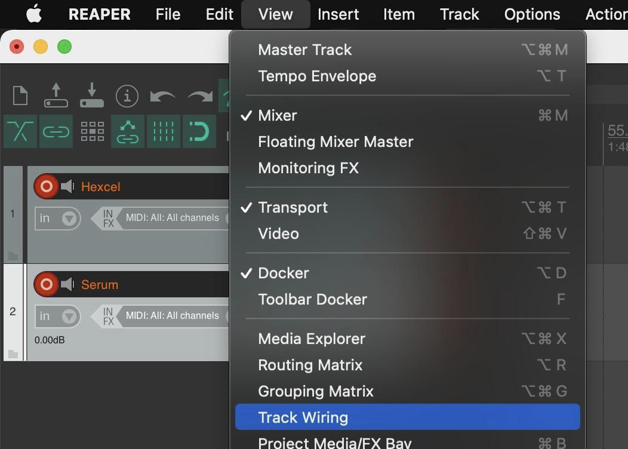This screenshot has width=628, height=449.
Task: Open Grouping Matrix from the View menu
Action: tap(408, 391)
